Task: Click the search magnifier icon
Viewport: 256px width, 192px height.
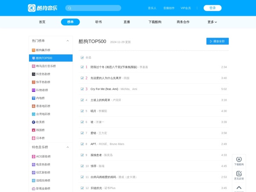Action: coord(70,8)
